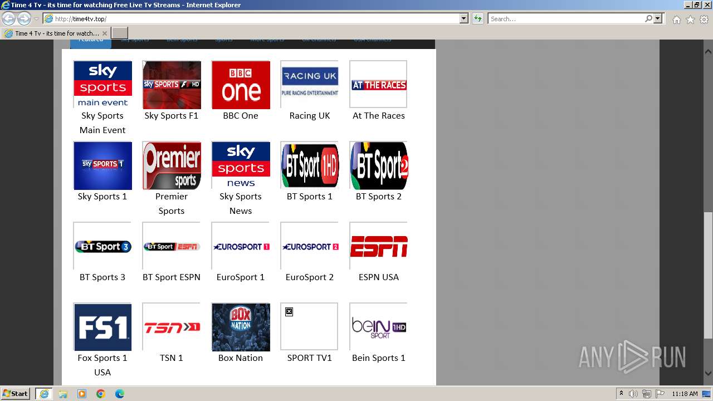This screenshot has width=713, height=401.
Task: Click the address bar URL field
Action: [x=256, y=19]
